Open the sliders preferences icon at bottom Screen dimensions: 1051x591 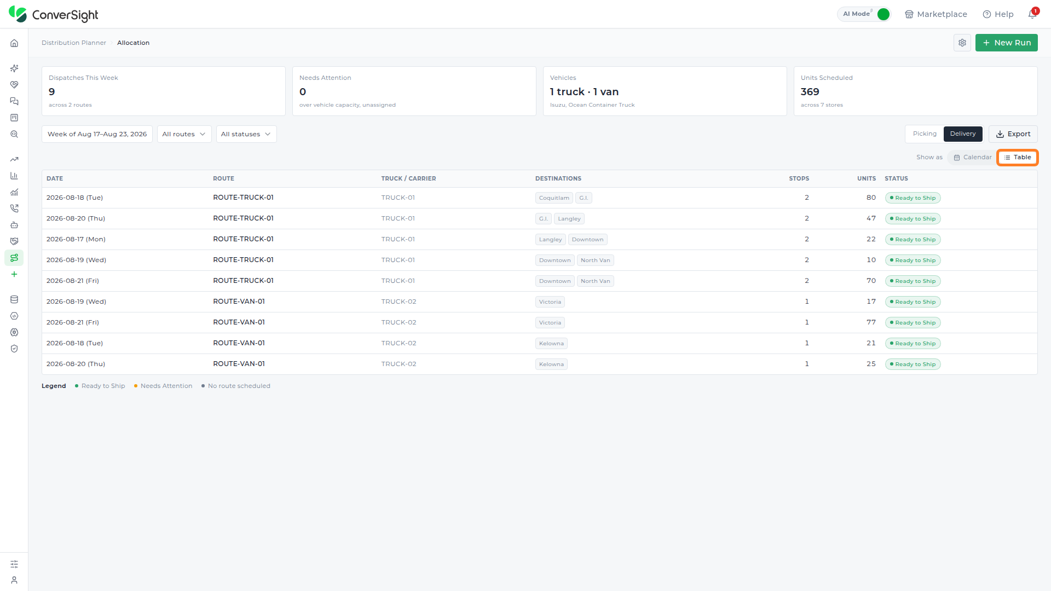(14, 564)
